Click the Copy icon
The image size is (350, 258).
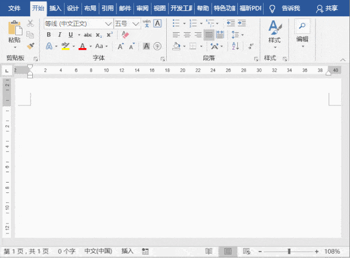(x=30, y=34)
